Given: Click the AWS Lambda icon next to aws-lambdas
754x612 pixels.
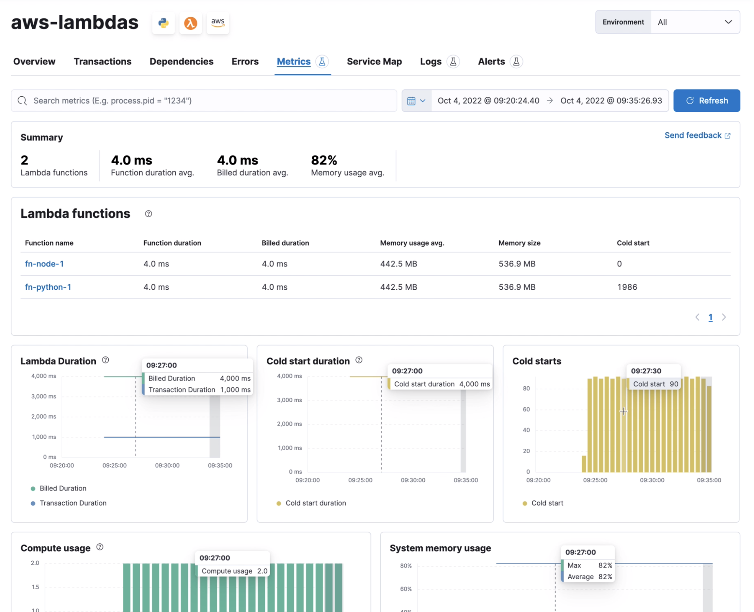Looking at the screenshot, I should 190,23.
